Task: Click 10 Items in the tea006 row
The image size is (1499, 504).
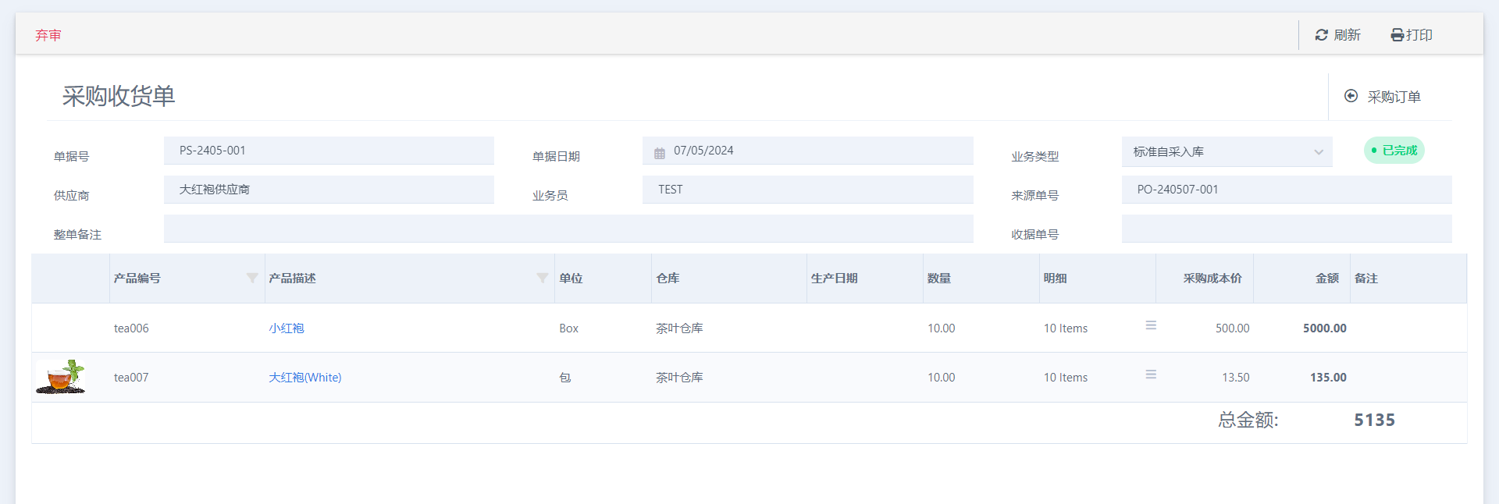Action: (x=1066, y=328)
